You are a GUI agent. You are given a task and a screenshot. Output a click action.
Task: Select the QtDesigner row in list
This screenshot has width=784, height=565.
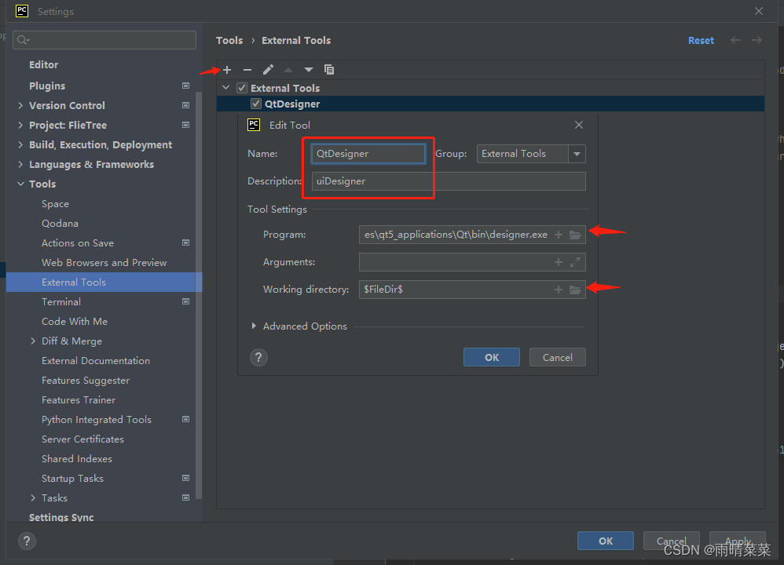(490, 104)
